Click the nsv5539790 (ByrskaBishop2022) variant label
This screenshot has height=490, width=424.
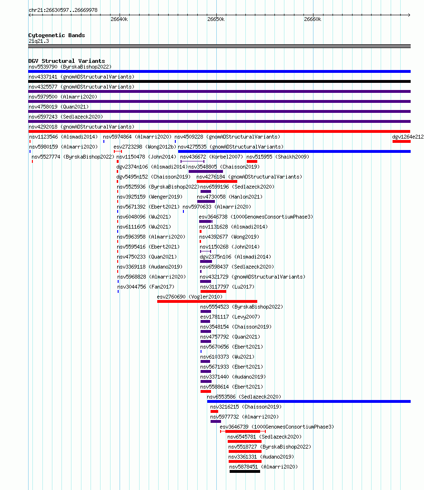point(70,67)
